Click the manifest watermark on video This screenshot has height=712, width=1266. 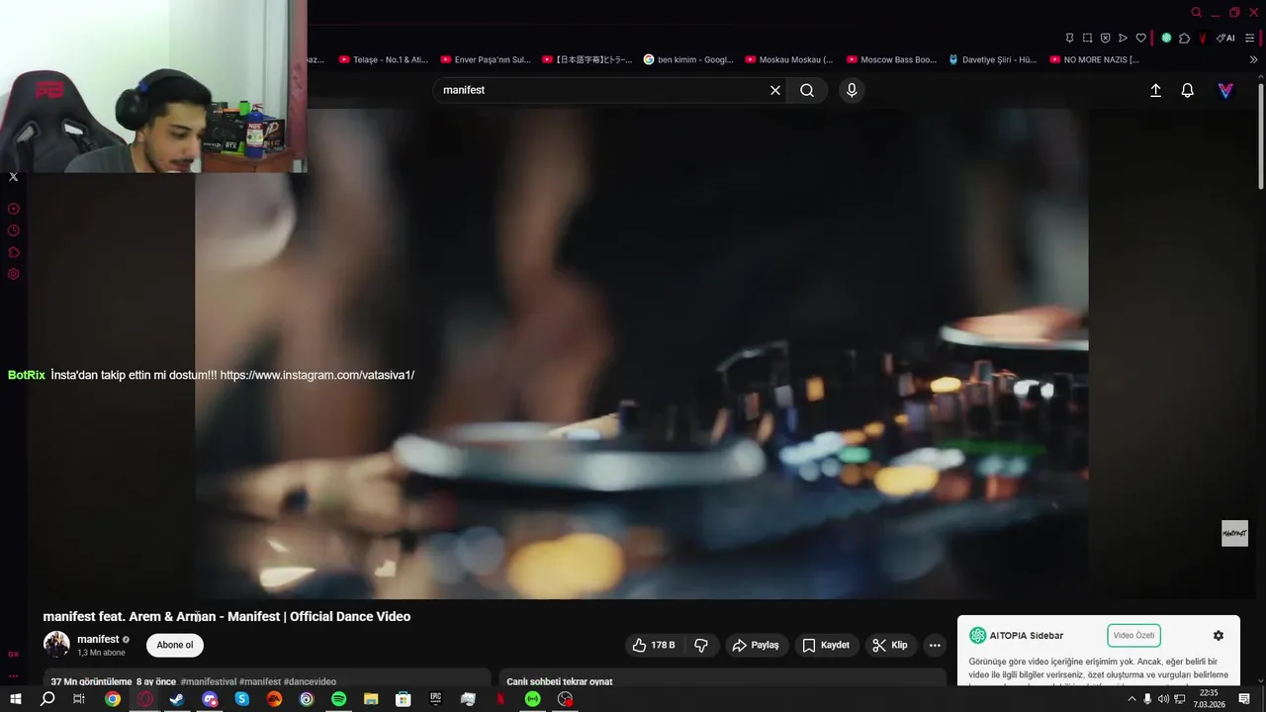pyautogui.click(x=1234, y=533)
